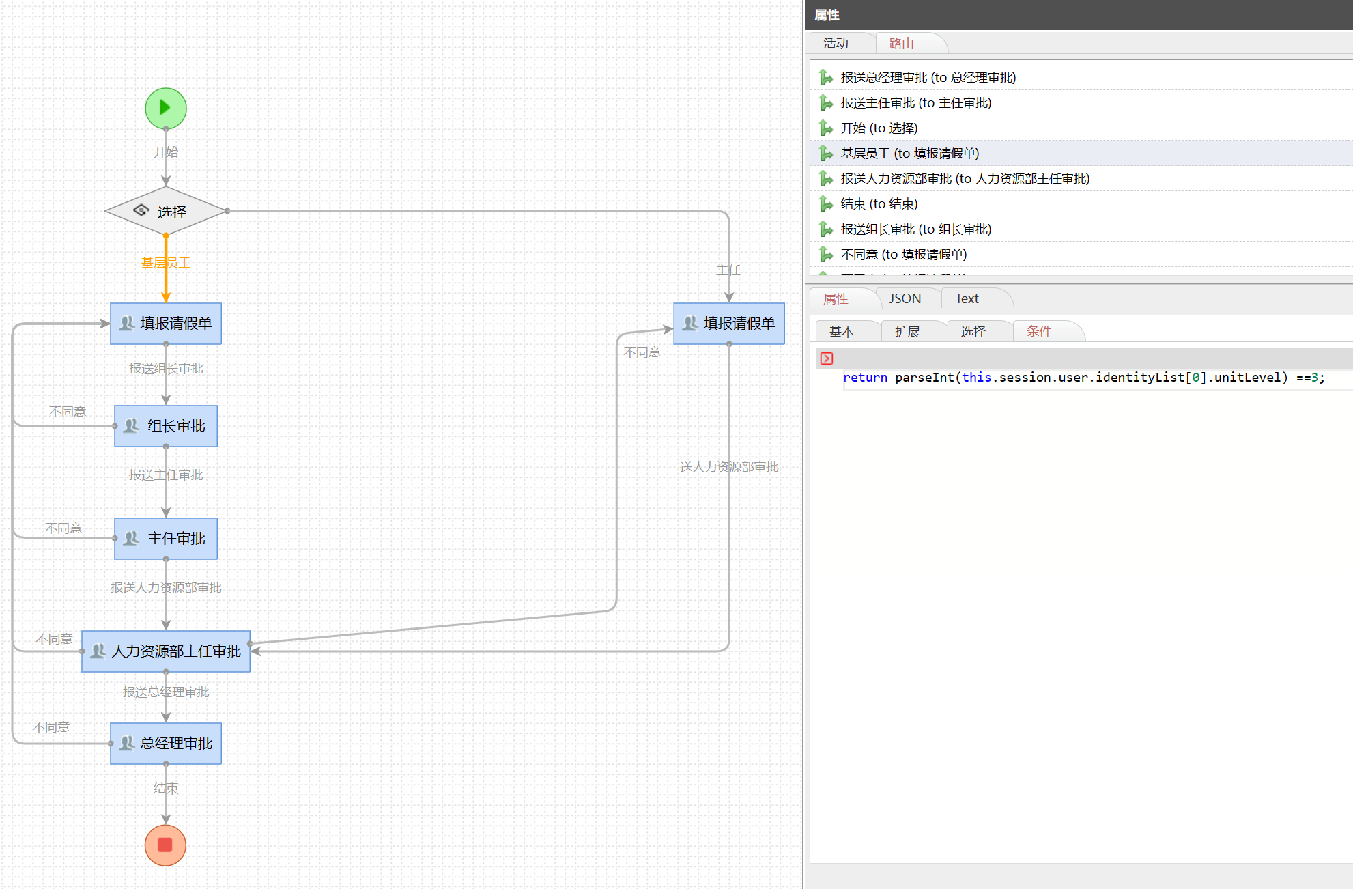Select the 人力资源部主任审批 activity node
This screenshot has height=889, width=1353.
coord(166,651)
